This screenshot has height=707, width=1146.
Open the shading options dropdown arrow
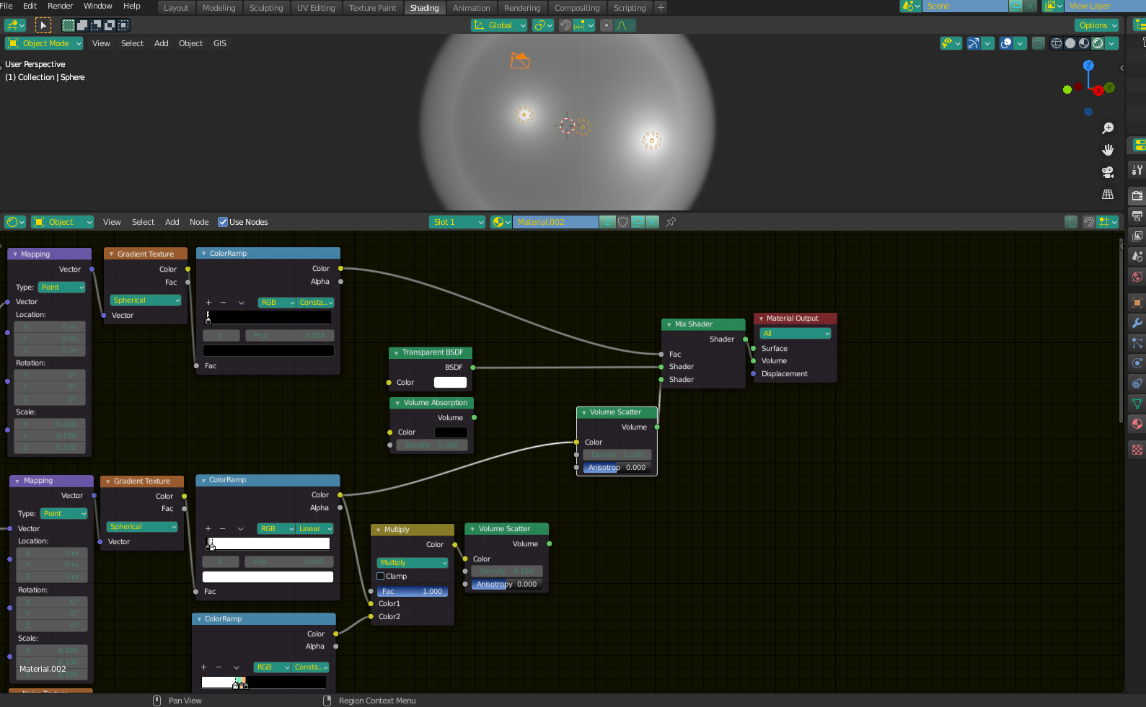click(1112, 43)
